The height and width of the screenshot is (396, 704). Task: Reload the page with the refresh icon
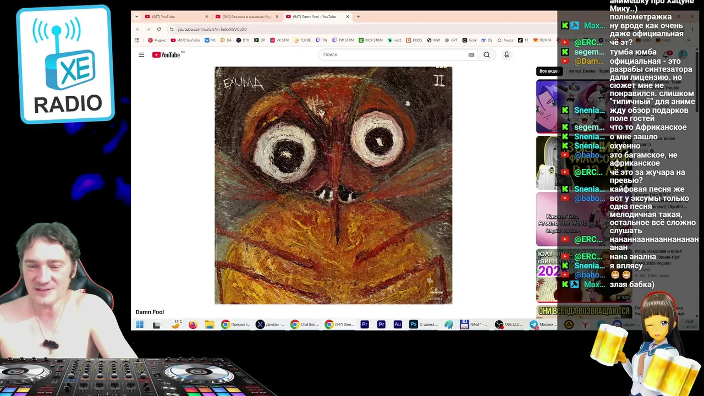pyautogui.click(x=159, y=29)
